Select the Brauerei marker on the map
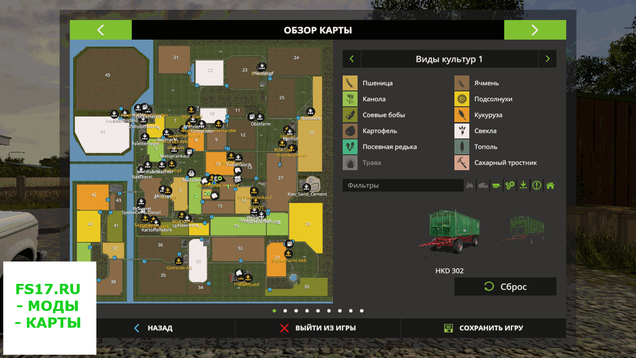636x358 pixels. click(x=140, y=202)
